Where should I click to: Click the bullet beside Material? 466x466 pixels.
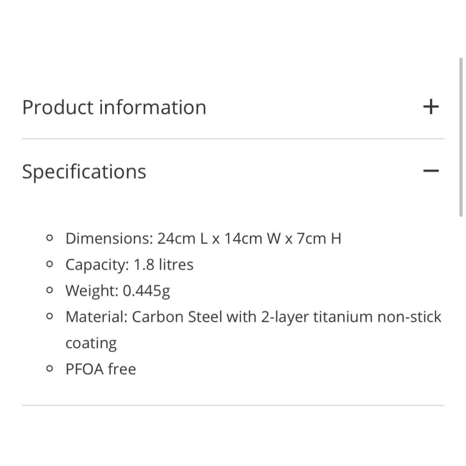(50, 317)
